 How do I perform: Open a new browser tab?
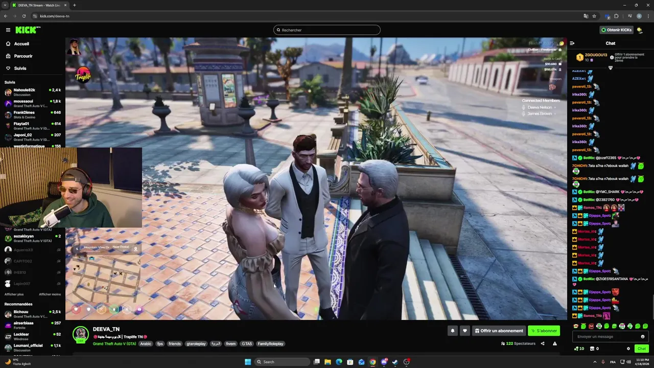(74, 5)
